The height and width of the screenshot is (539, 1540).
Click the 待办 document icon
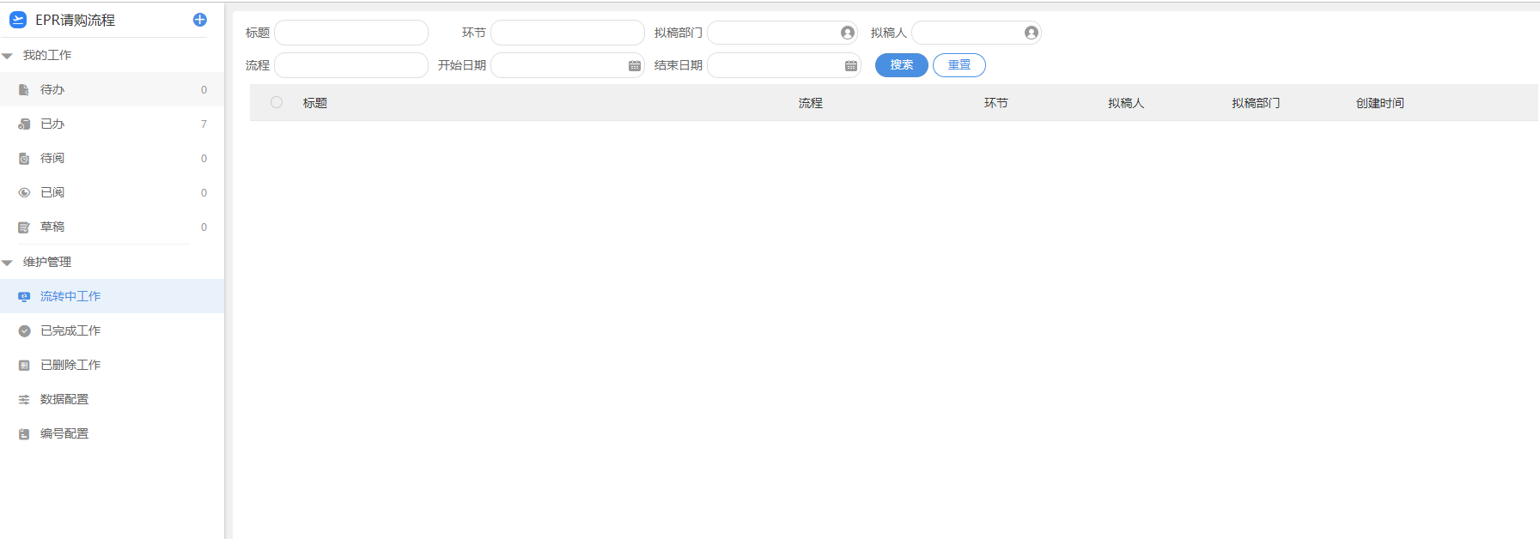point(24,89)
